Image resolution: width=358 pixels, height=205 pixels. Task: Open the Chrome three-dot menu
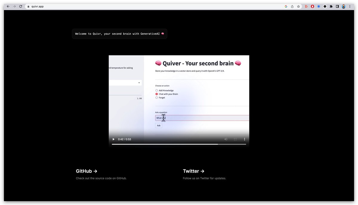click(350, 6)
